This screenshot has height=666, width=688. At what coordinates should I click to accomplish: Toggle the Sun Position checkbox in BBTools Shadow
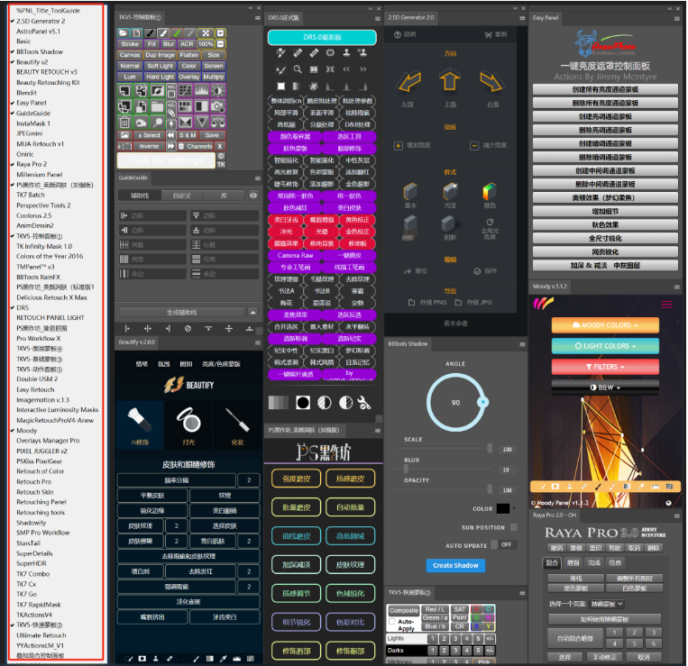pyautogui.click(x=514, y=527)
